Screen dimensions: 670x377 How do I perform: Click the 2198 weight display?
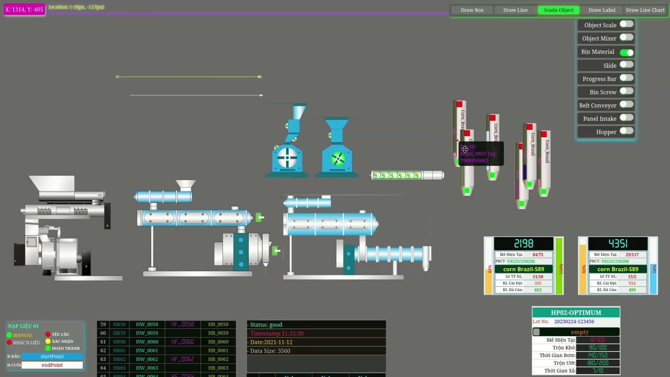pos(523,243)
